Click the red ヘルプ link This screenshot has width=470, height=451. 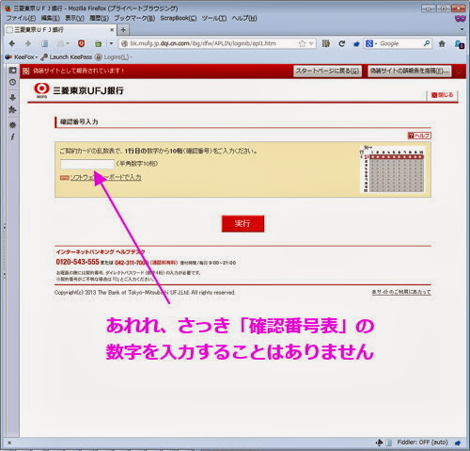click(x=419, y=136)
